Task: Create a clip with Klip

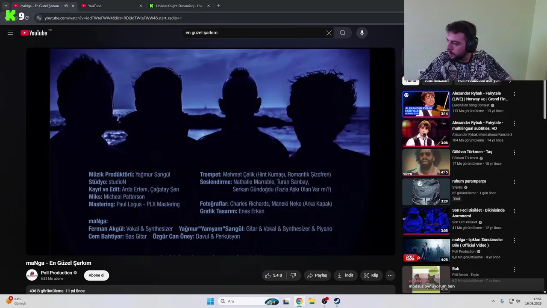Action: [371, 275]
